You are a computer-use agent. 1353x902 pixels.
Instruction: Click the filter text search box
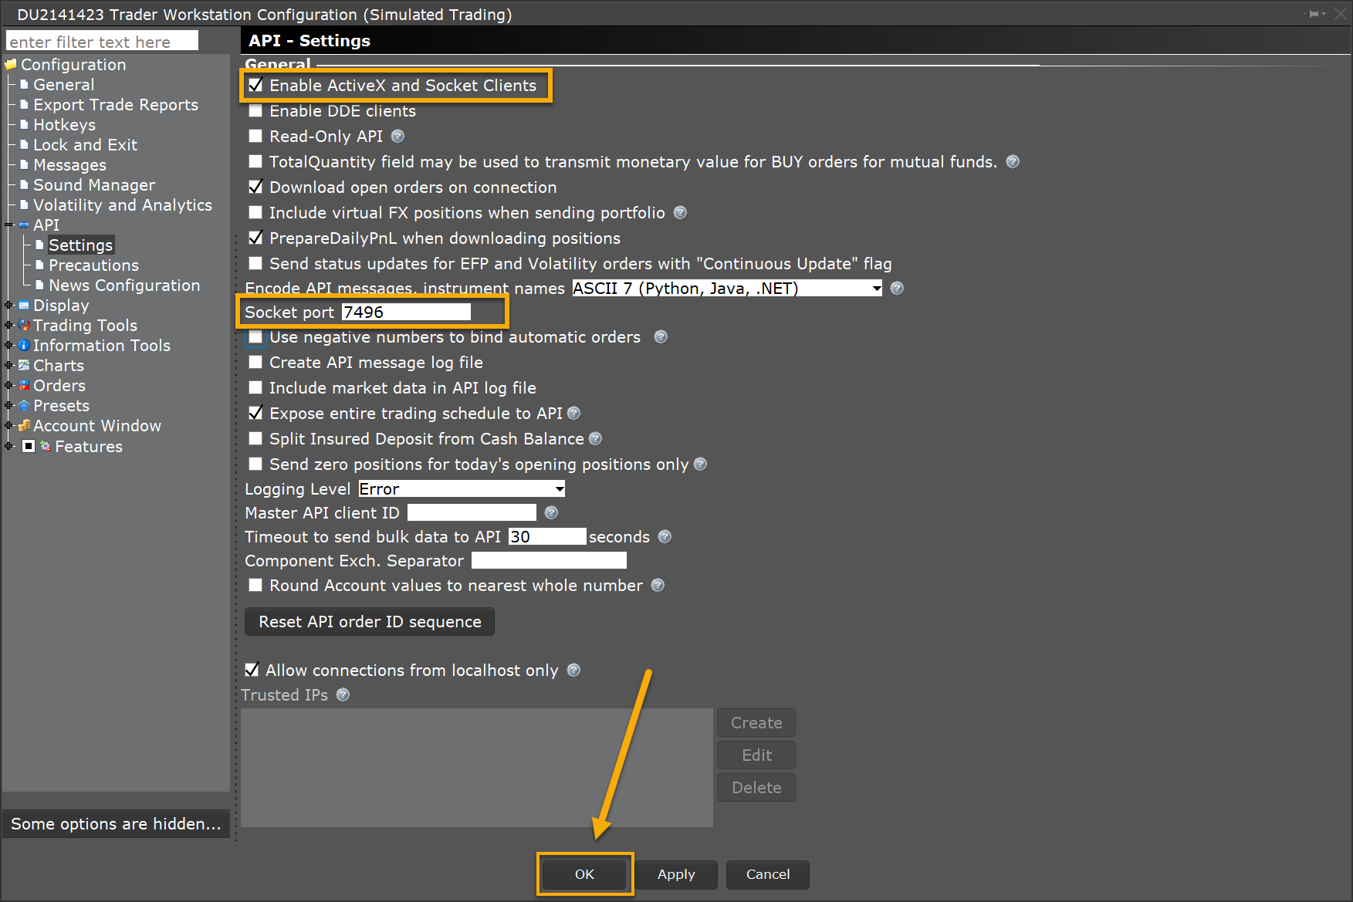[x=102, y=41]
